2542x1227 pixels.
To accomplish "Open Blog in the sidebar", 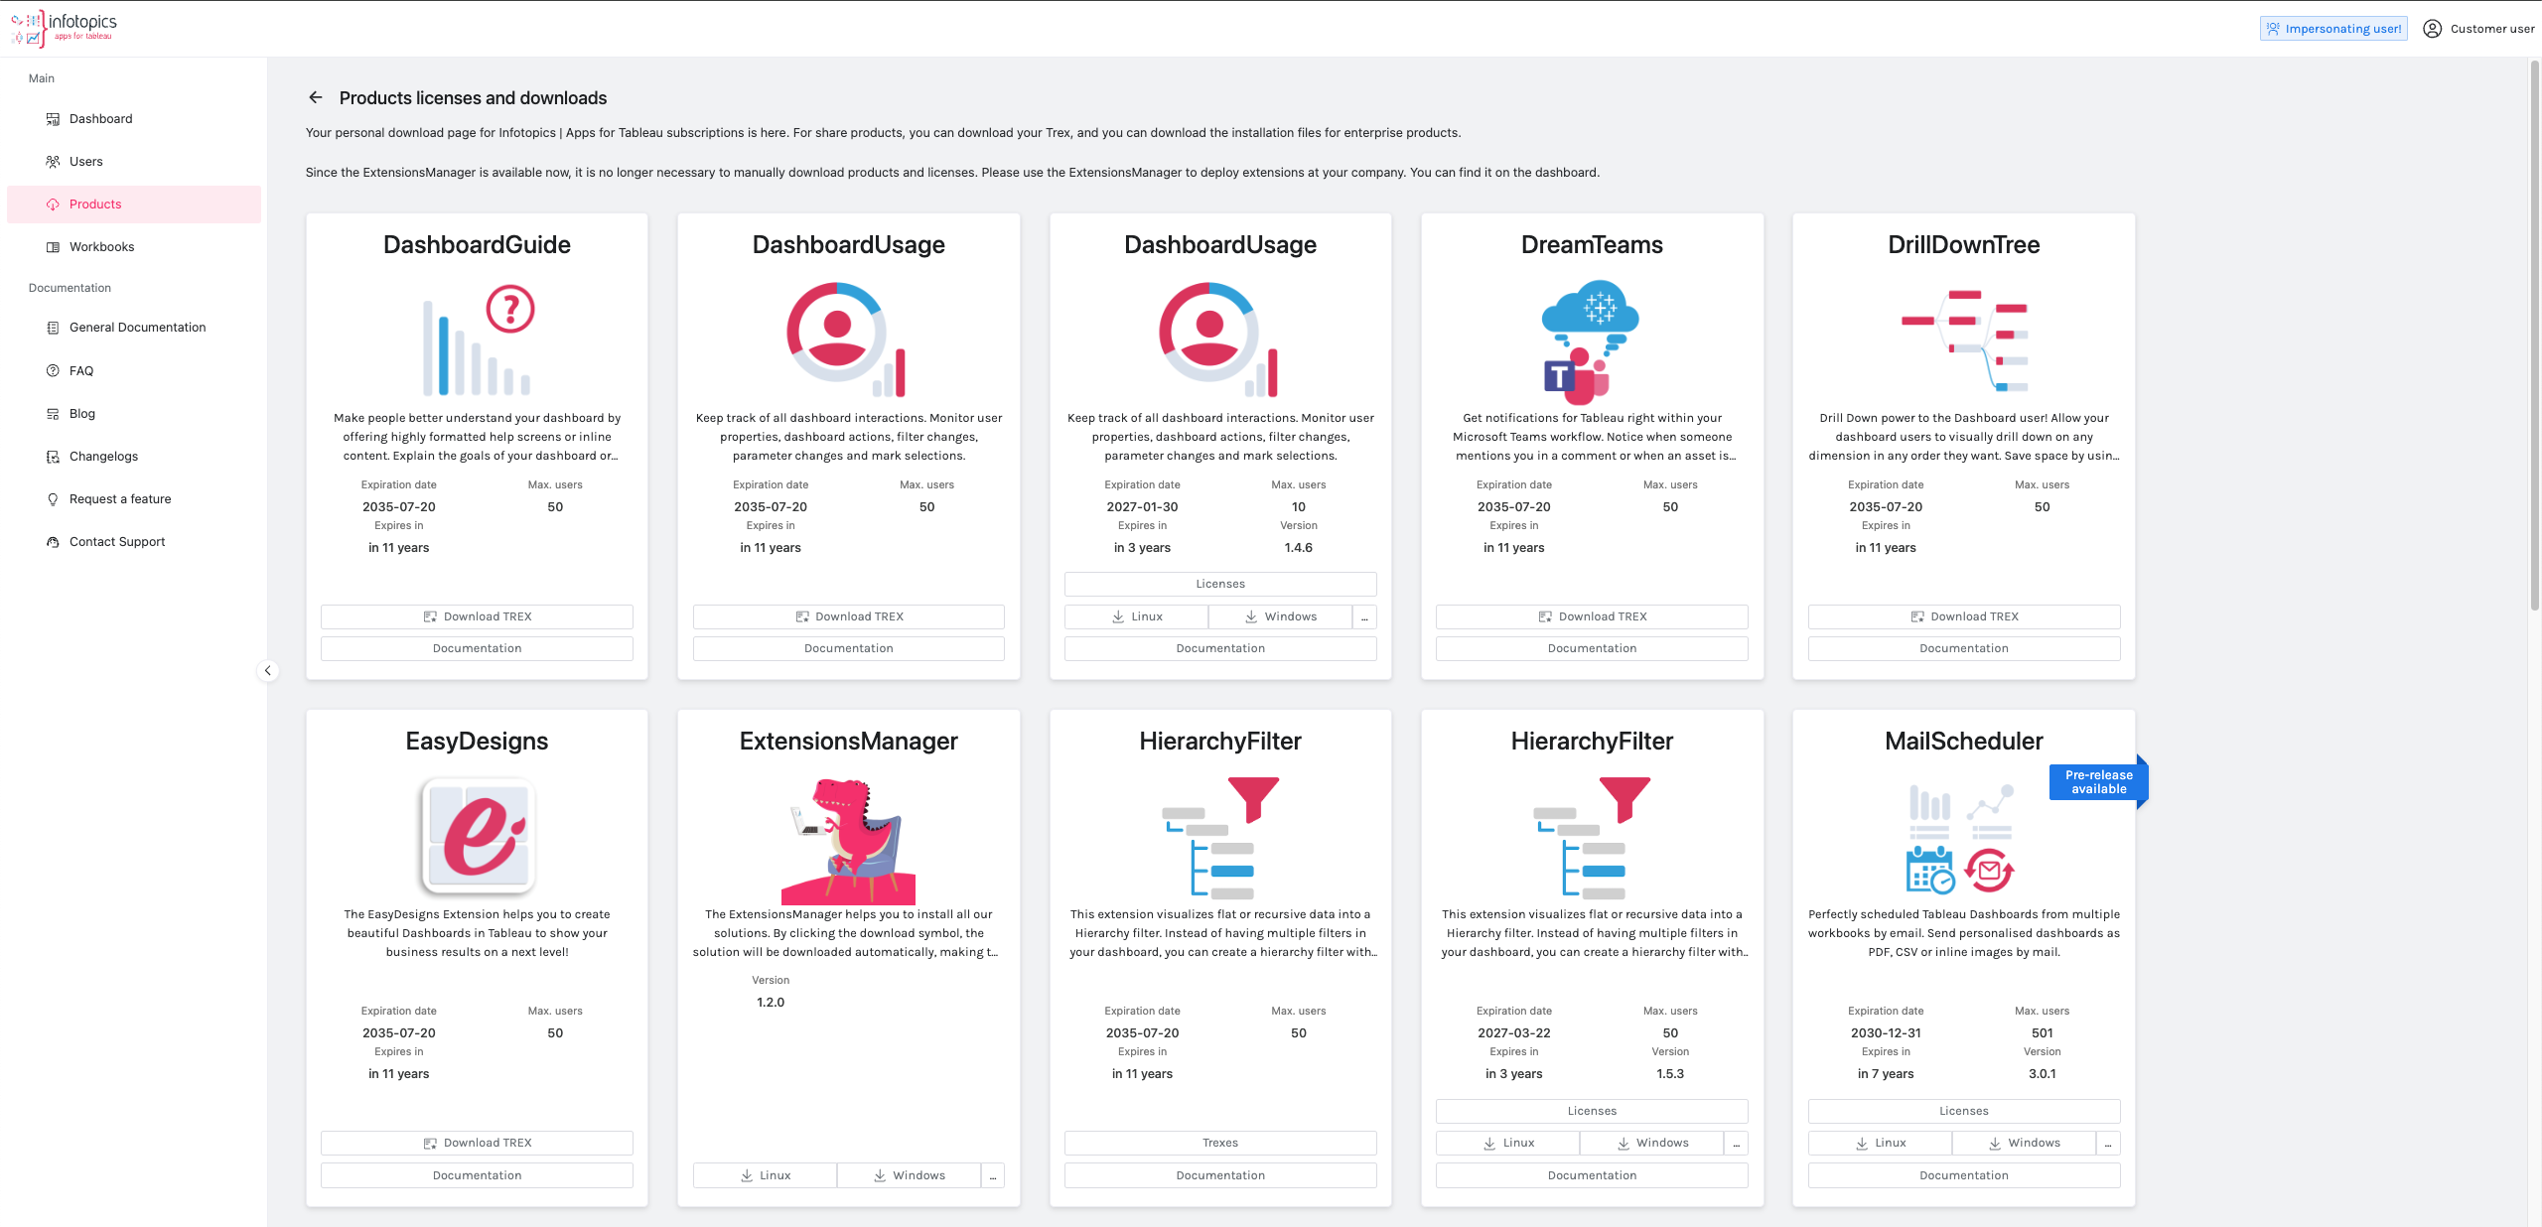I will point(134,414).
